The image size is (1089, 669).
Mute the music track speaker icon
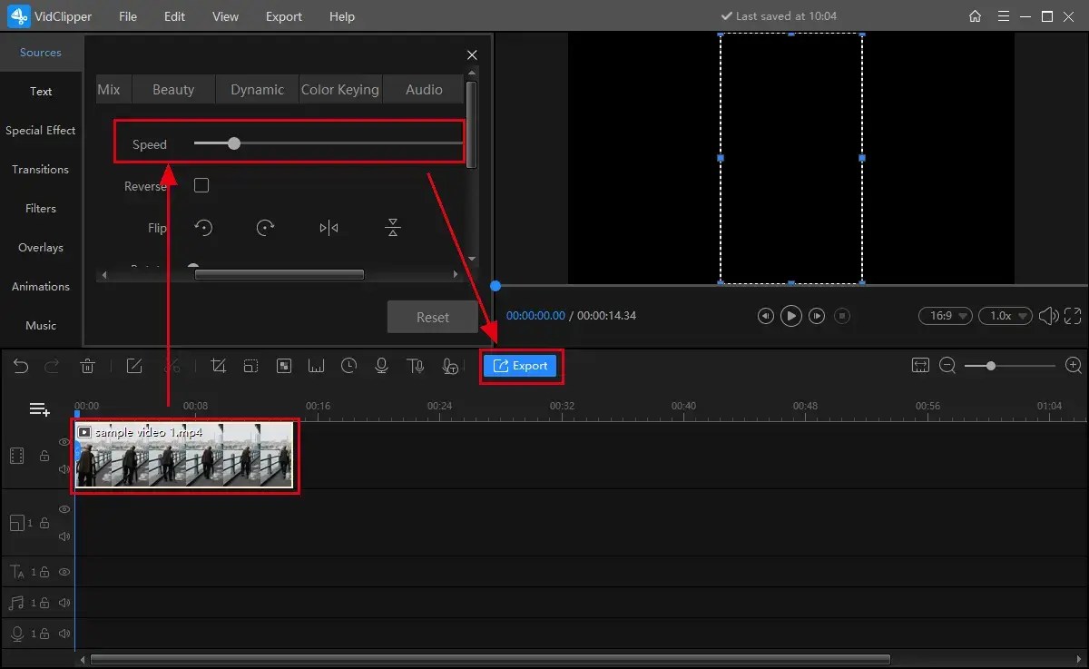(x=64, y=603)
